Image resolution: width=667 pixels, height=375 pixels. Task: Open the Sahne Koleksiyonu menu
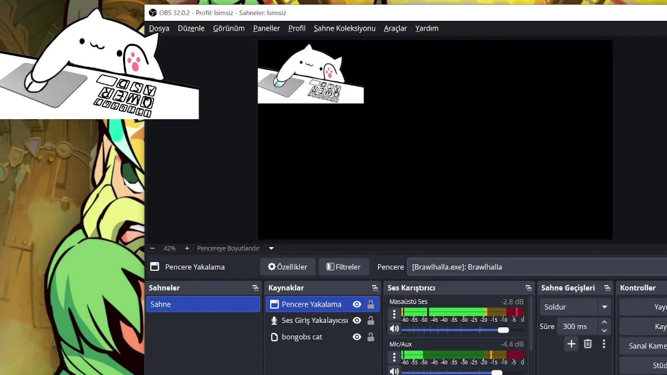344,28
